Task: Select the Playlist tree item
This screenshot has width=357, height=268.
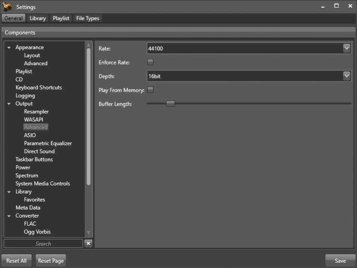Action: (24, 71)
